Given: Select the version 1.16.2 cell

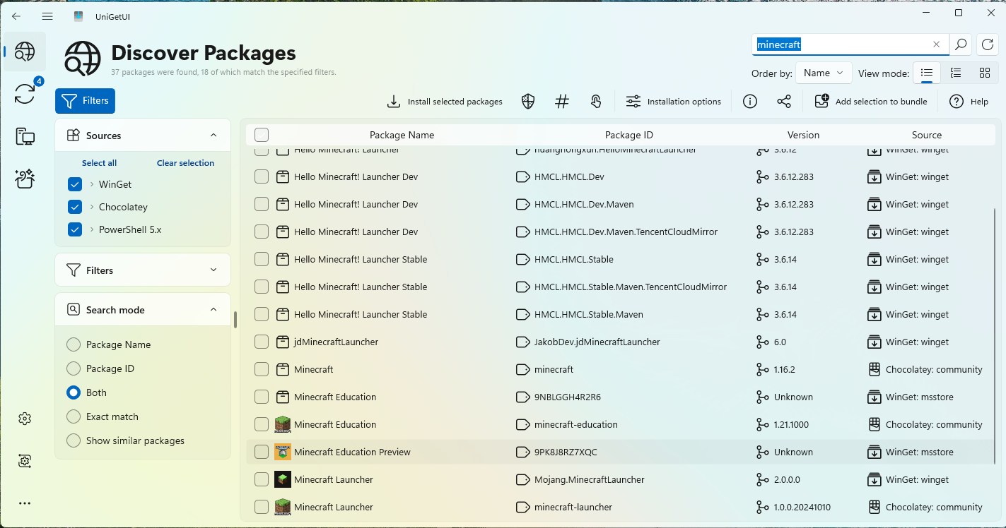Looking at the screenshot, I should pos(785,369).
